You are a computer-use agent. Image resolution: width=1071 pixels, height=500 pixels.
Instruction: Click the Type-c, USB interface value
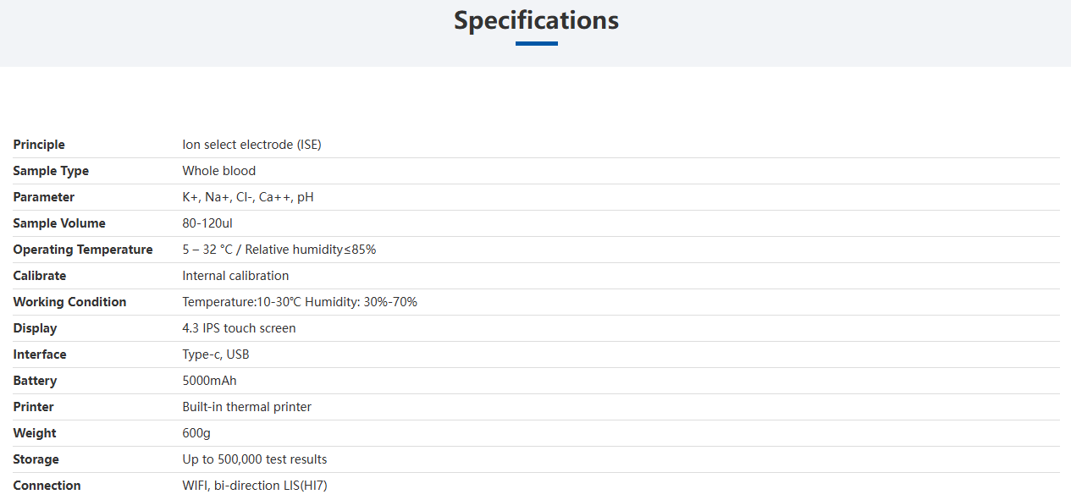coord(216,354)
